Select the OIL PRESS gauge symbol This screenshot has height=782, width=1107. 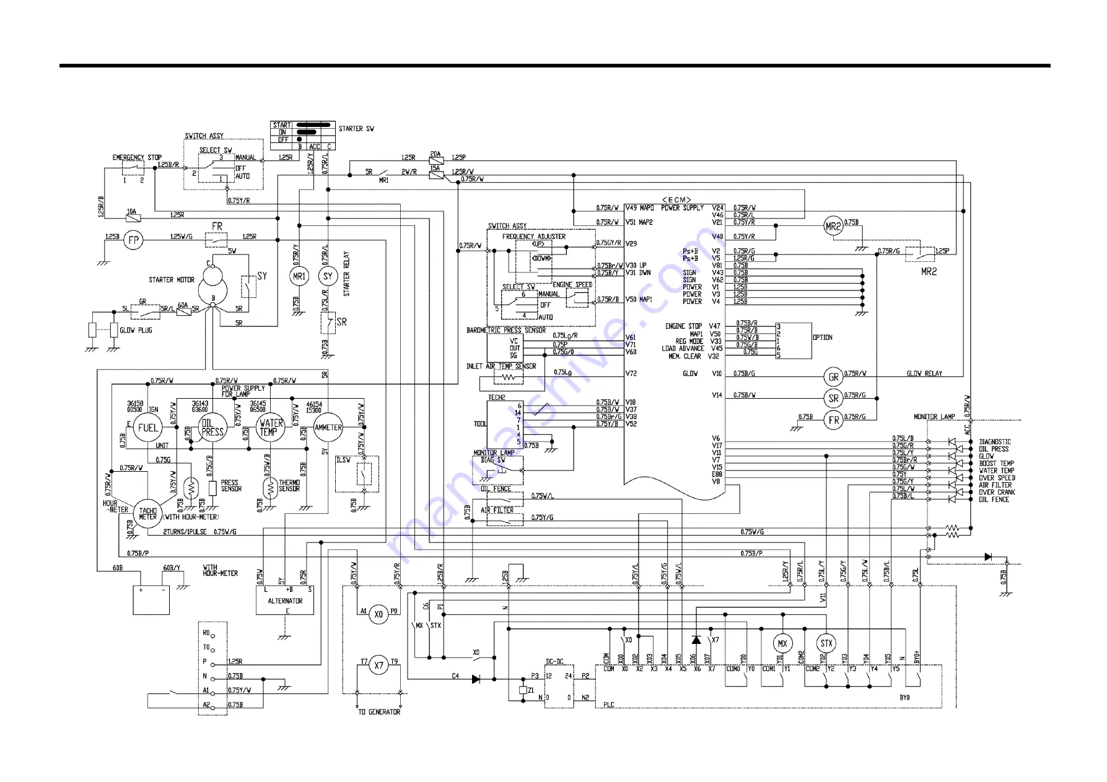(x=212, y=427)
